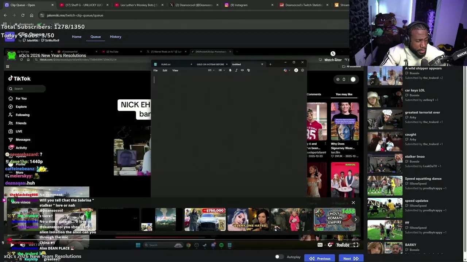The image size is (467, 262).
Task: Apply italic formatting in Notepad
Action: tap(236, 70)
